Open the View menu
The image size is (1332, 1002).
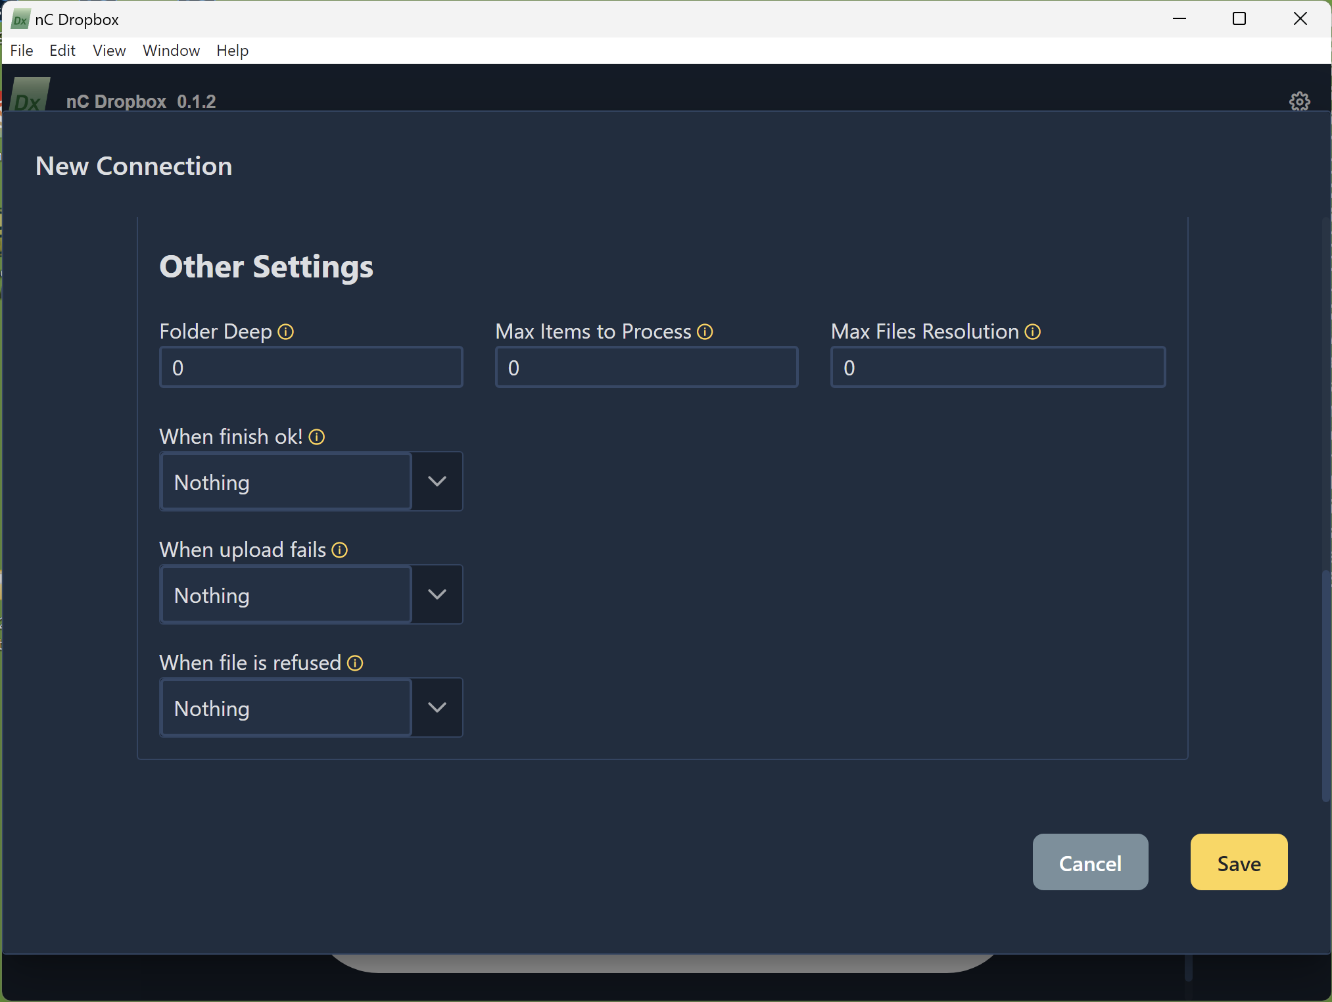(109, 51)
